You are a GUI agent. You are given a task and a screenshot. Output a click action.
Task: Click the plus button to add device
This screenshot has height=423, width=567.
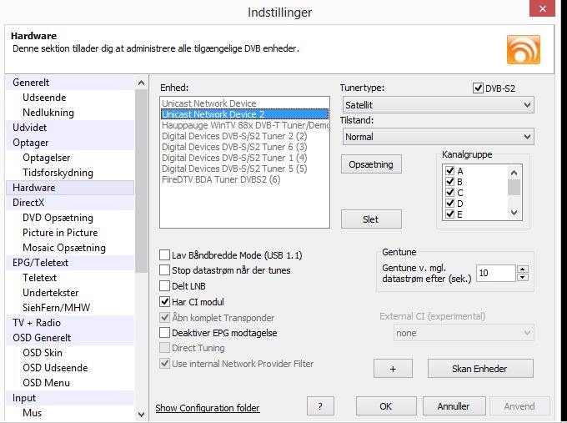pyautogui.click(x=394, y=368)
